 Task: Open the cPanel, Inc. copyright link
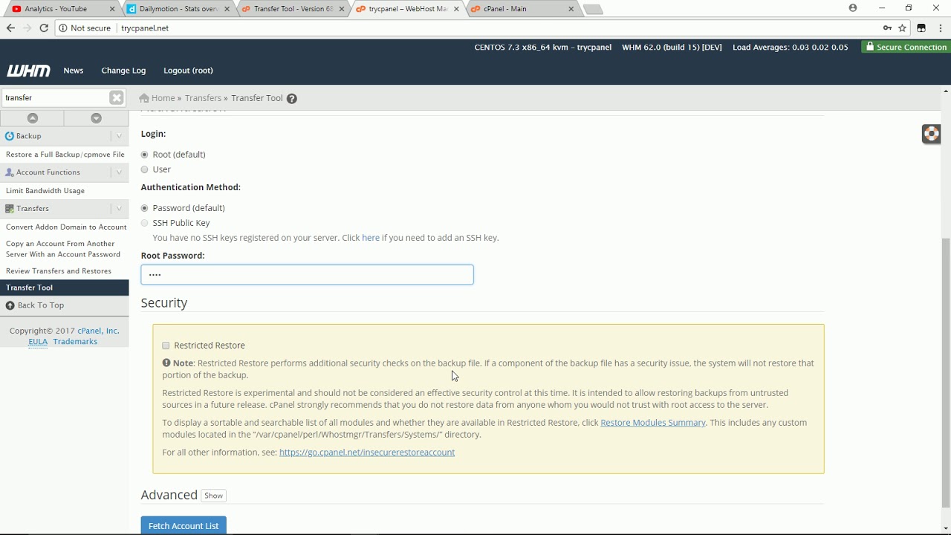click(x=98, y=331)
